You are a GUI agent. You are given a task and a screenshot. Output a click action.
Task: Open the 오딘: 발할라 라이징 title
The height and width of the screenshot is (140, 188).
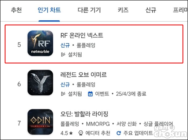pyautogui.click(x=84, y=114)
